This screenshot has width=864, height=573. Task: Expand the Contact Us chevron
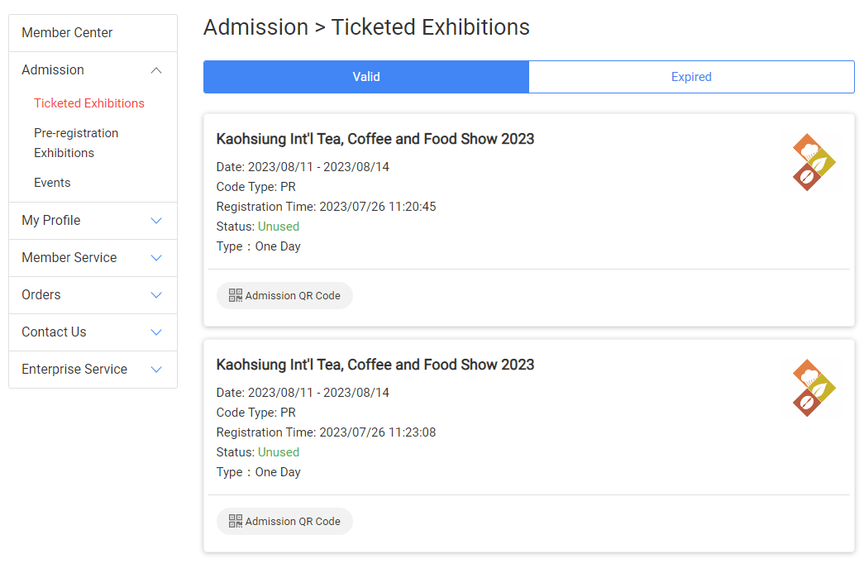click(x=156, y=332)
